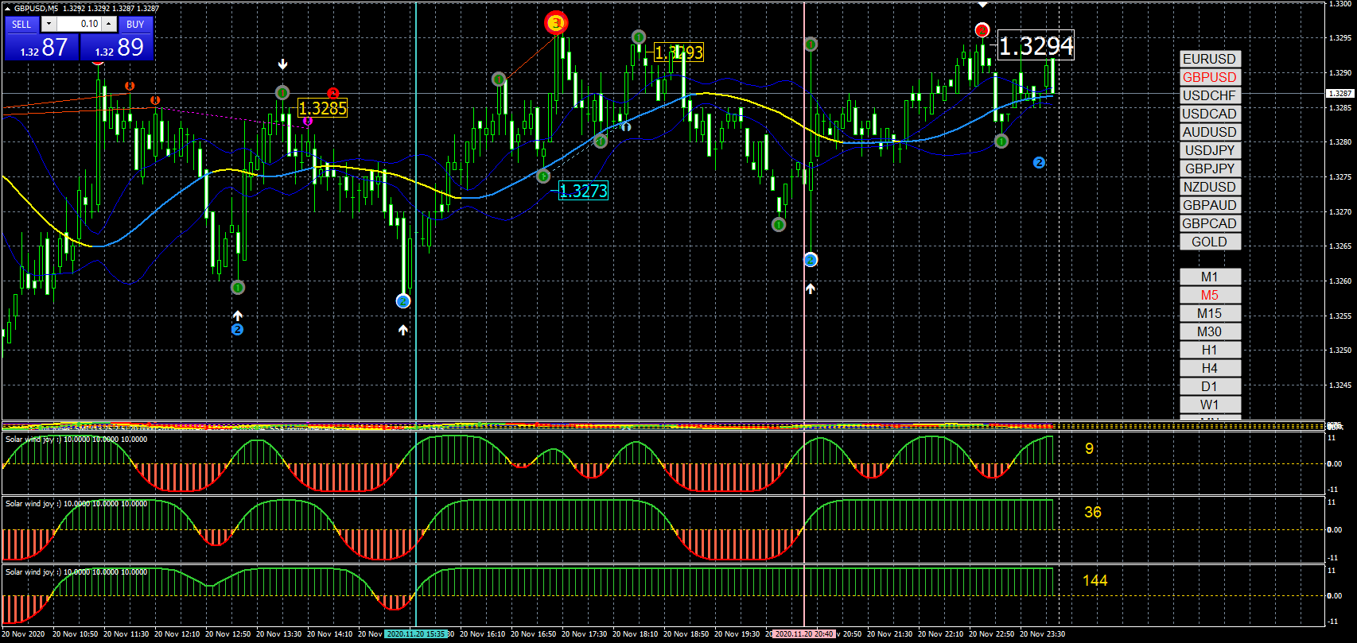1357x643 pixels.
Task: Click the red circle marker near 1.3294
Action: pos(982,30)
